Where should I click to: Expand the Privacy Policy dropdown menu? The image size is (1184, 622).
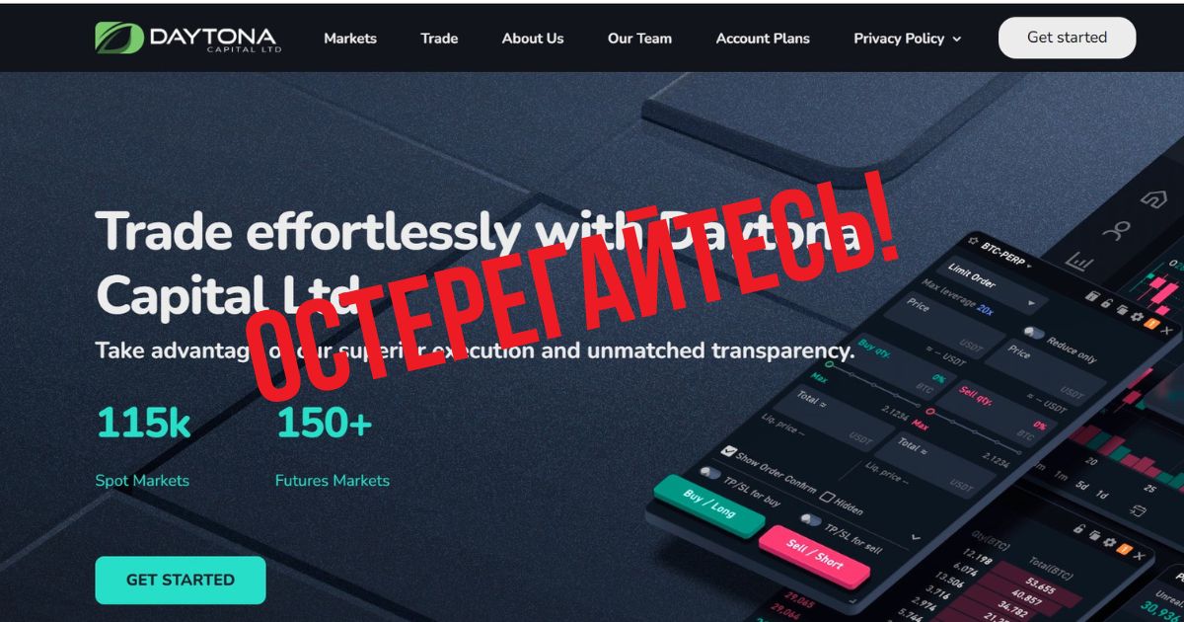point(907,39)
